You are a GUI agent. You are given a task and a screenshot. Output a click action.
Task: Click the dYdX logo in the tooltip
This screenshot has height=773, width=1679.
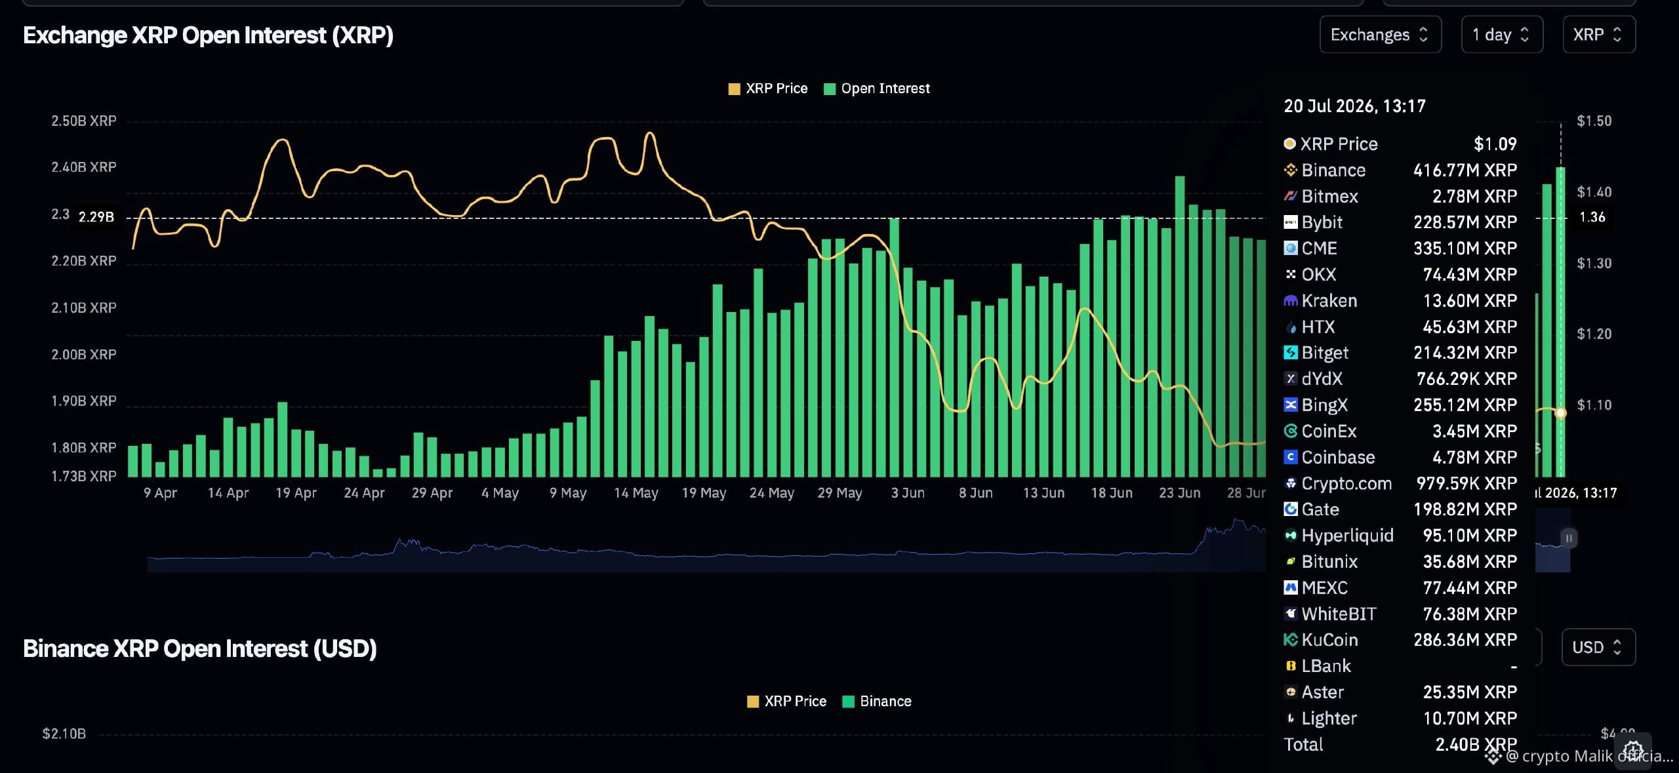1290,379
